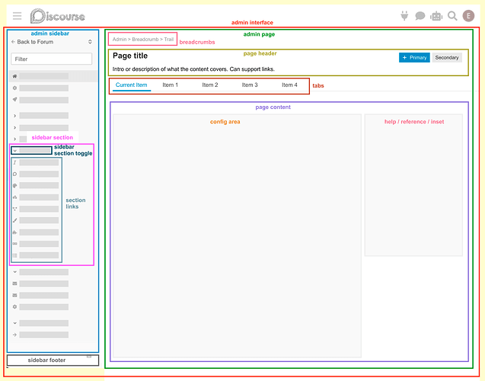Open chat via the header speech bubble icon
This screenshot has height=381, width=485.
420,15
